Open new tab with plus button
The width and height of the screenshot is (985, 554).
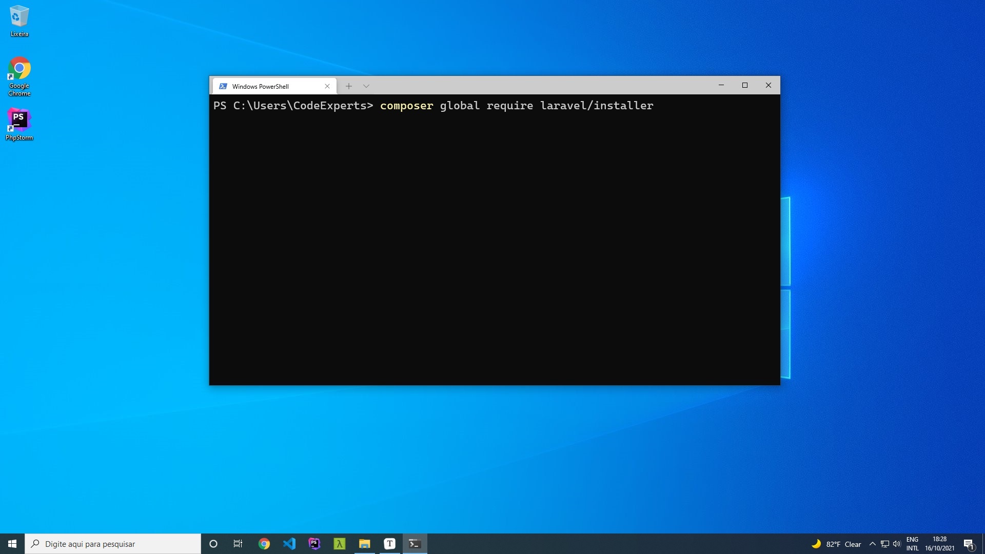tap(349, 86)
